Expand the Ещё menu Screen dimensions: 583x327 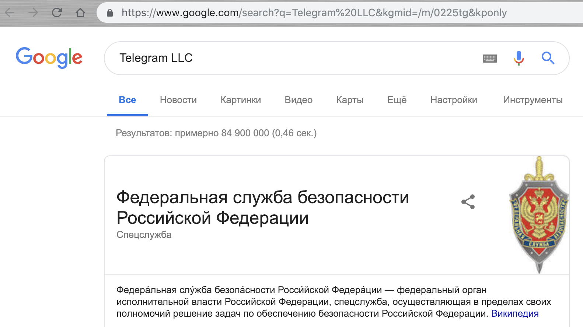tap(397, 100)
